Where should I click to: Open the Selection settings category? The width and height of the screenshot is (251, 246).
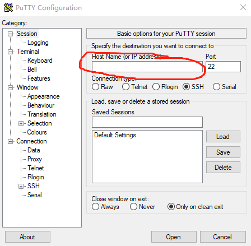40,123
